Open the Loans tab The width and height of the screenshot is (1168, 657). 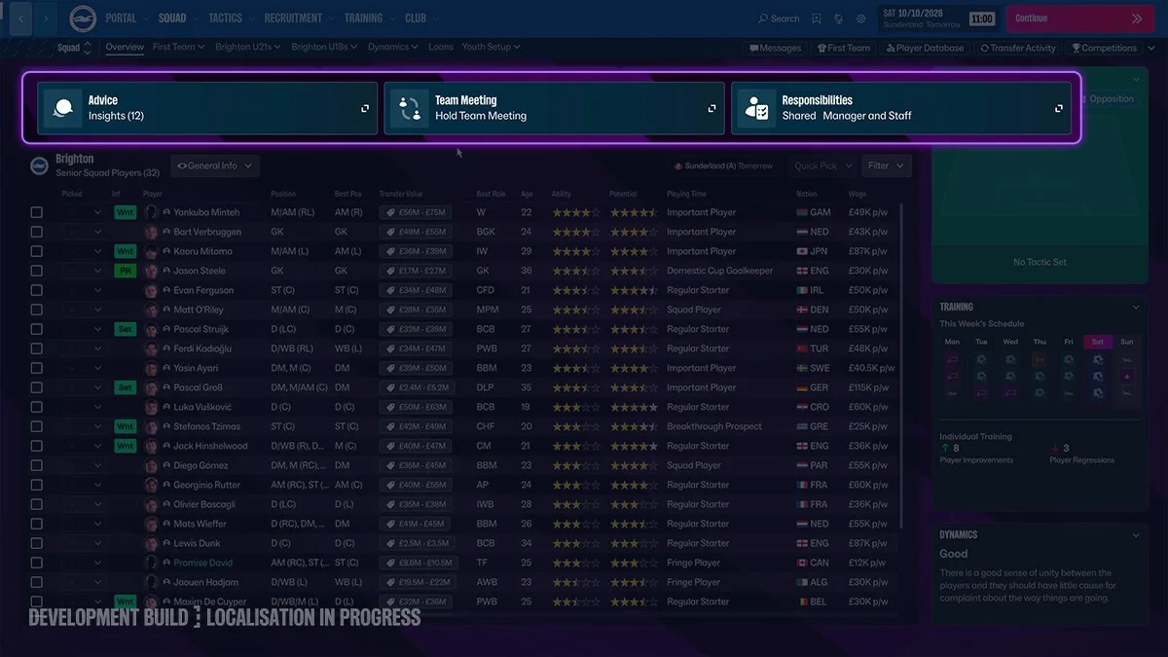[x=441, y=47]
